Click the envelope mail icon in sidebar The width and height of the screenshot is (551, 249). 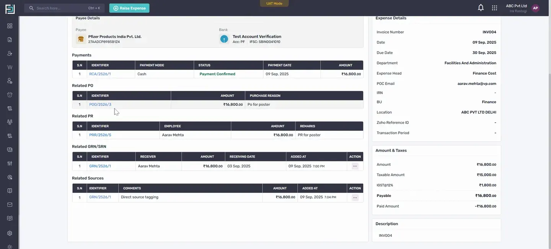click(10, 205)
